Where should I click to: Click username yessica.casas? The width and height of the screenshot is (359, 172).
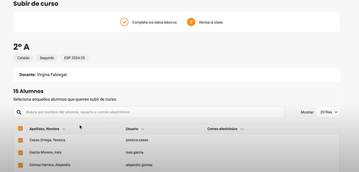tap(137, 140)
